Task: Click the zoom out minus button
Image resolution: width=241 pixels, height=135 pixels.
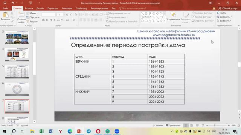Action: pyautogui.click(x=207, y=125)
